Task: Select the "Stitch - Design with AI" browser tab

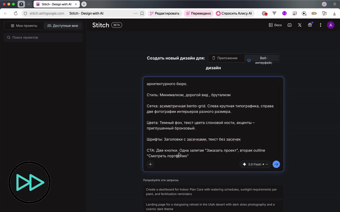Action: [x=57, y=4]
